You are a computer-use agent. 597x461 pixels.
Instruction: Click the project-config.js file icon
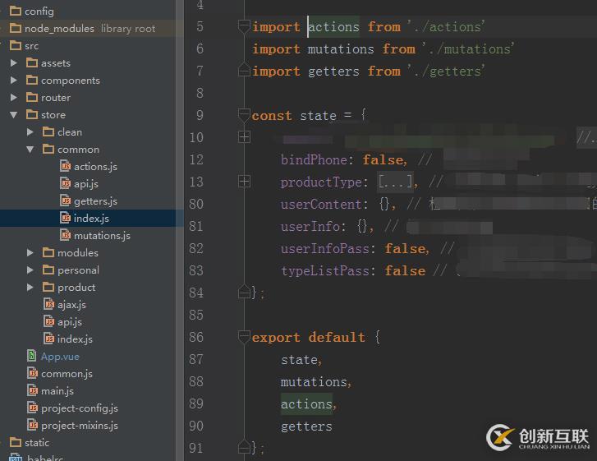click(x=33, y=408)
